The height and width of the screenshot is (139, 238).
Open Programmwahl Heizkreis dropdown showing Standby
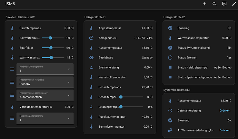point(45,82)
